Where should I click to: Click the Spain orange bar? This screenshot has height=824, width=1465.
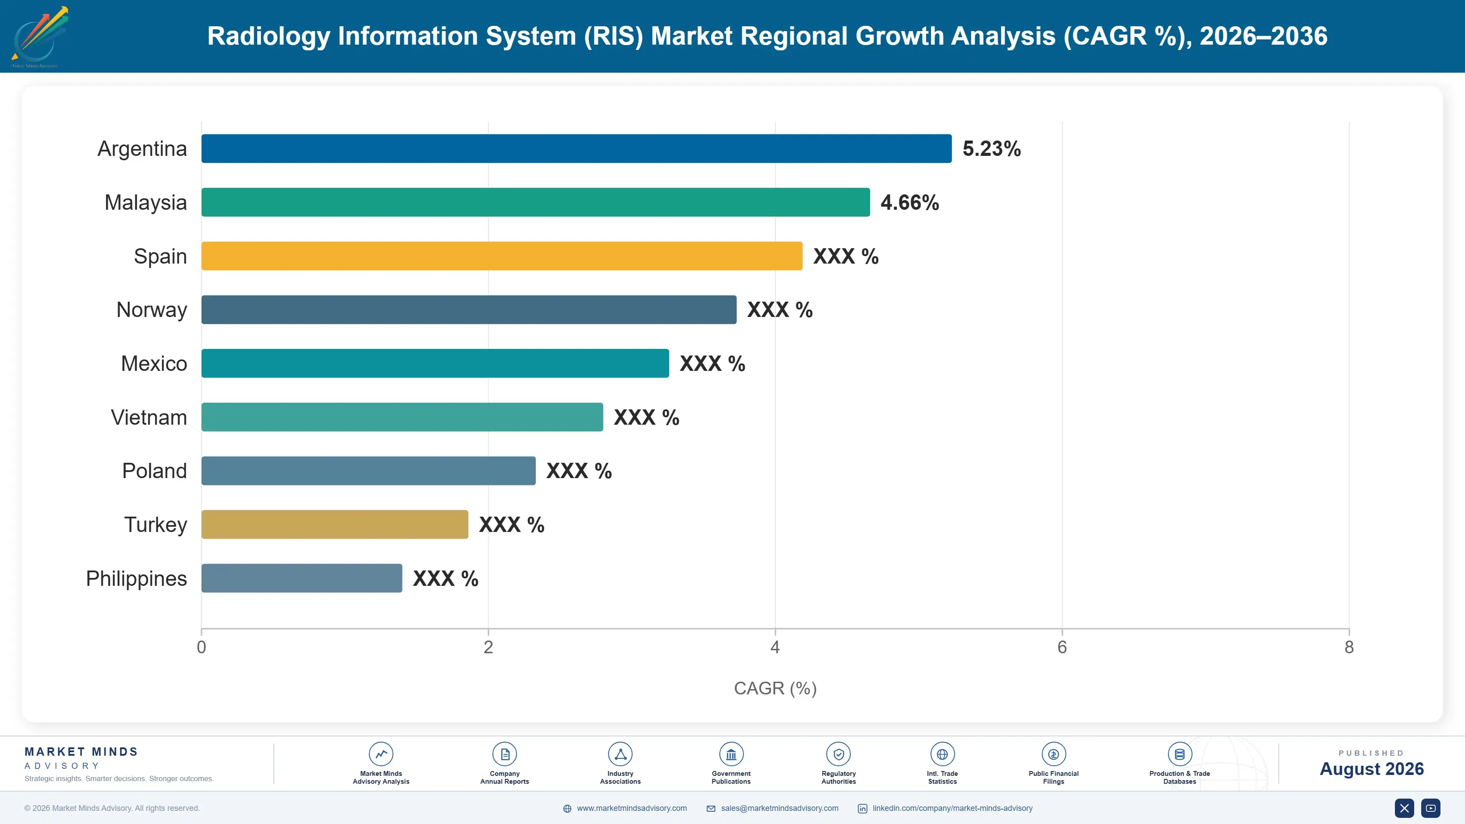point(502,256)
